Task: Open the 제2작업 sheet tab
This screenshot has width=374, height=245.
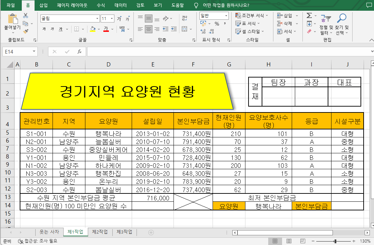Action: (x=100, y=232)
